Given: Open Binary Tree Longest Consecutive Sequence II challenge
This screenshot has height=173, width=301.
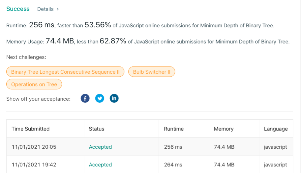Looking at the screenshot, I should click(65, 72).
